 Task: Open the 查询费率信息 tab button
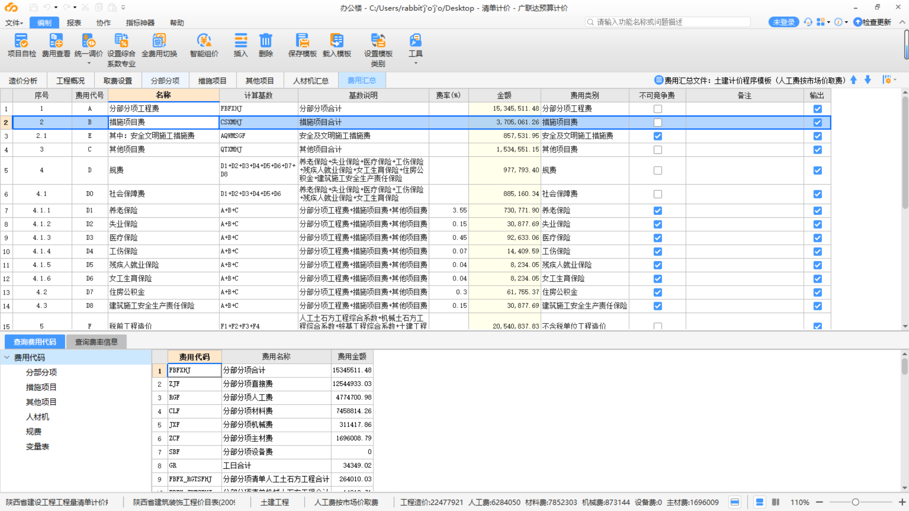96,342
